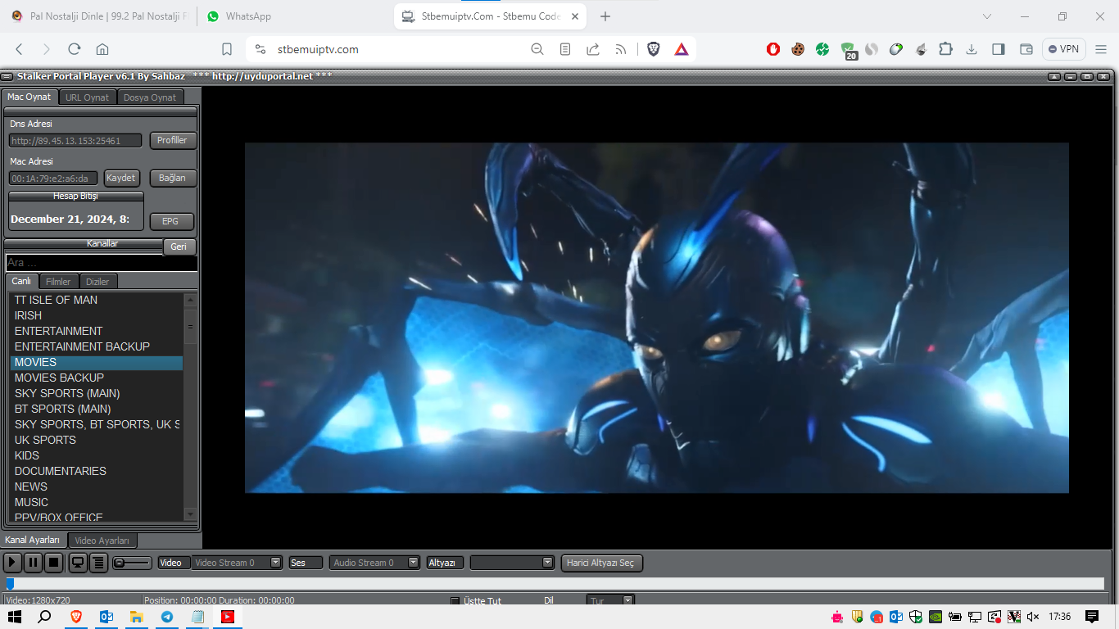Select the NEWS category
This screenshot has width=1119, height=629.
coord(97,486)
